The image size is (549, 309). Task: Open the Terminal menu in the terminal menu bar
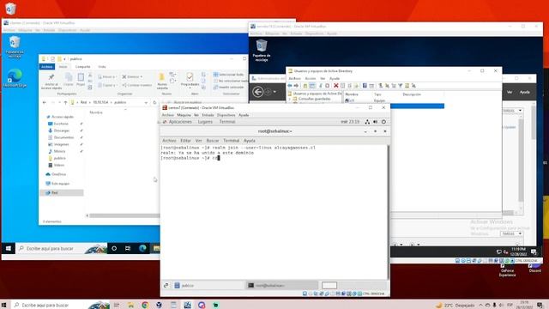231,141
